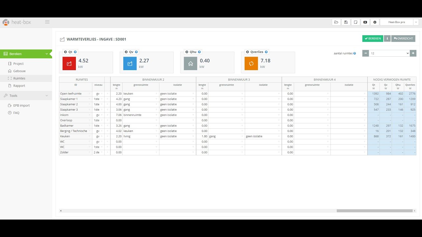
Task: Click info button next to BEREKEN
Action: pos(387,39)
